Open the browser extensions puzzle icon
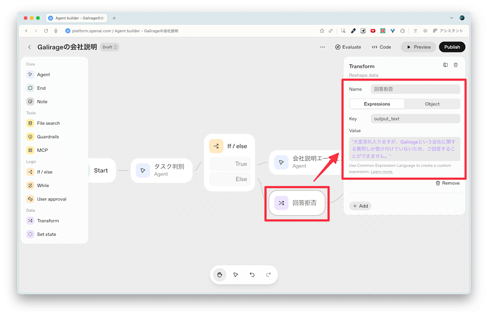488x317 pixels. pos(403,31)
